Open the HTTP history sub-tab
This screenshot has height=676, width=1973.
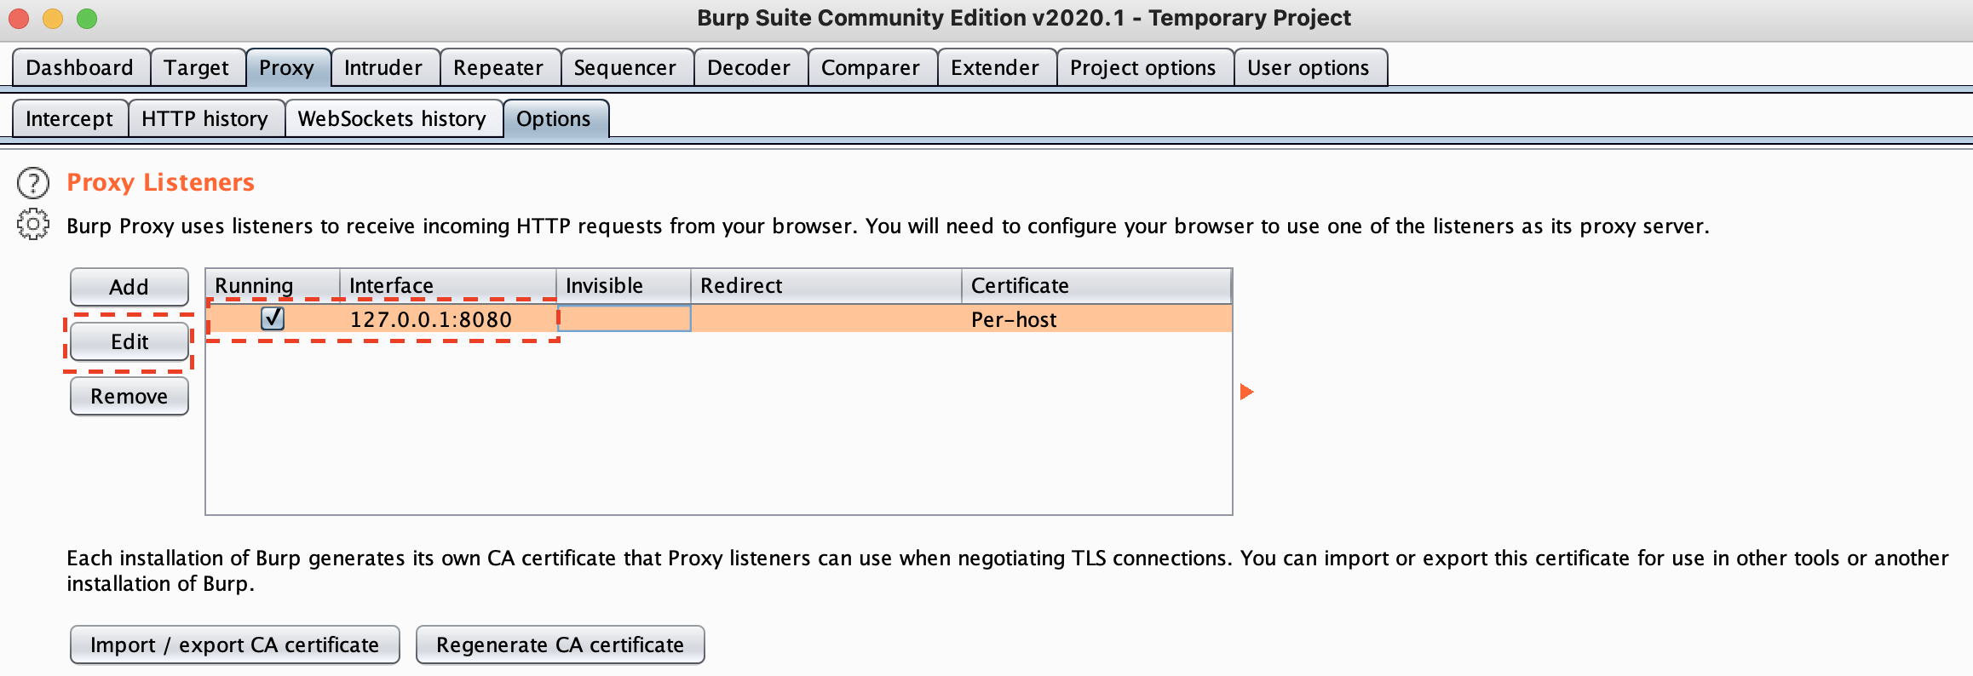[205, 118]
